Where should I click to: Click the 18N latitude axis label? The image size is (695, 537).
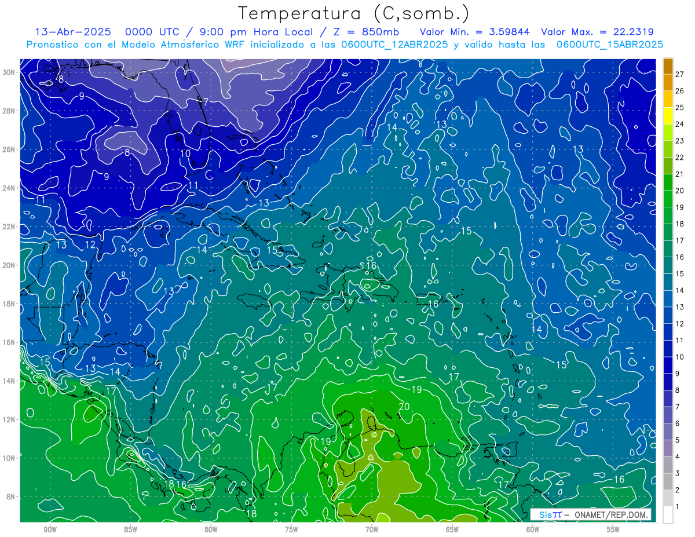[9, 304]
